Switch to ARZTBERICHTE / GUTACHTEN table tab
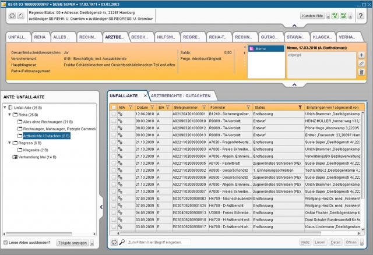Image resolution: width=373 pixels, height=255 pixels. pyautogui.click(x=181, y=96)
